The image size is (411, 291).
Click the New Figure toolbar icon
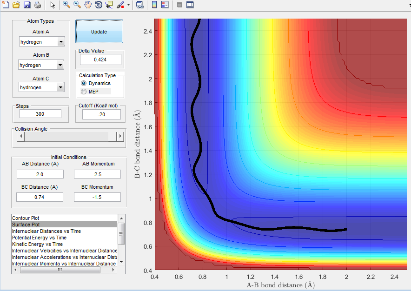click(6, 5)
